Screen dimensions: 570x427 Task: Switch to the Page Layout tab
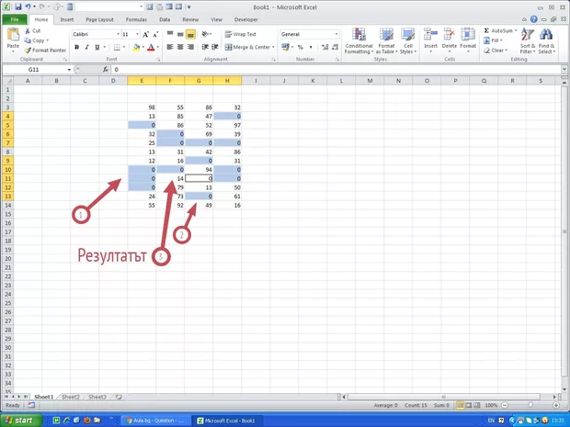(99, 19)
